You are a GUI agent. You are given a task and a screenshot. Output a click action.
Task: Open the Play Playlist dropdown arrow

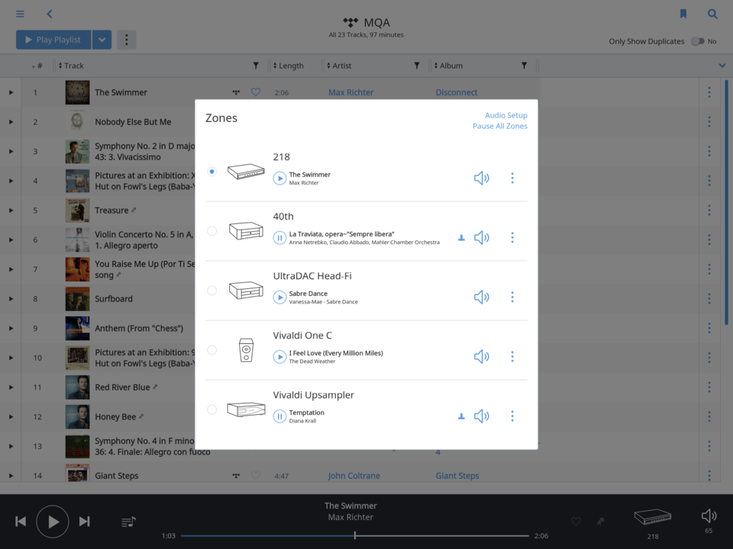click(102, 40)
